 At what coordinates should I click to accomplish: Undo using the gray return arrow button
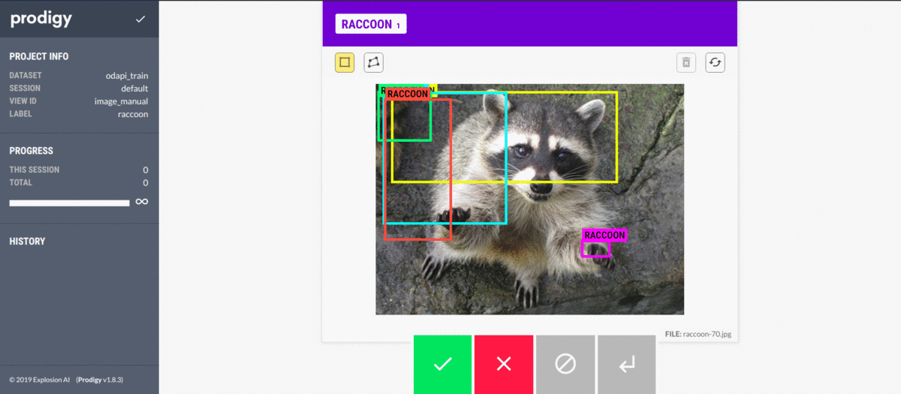point(626,364)
